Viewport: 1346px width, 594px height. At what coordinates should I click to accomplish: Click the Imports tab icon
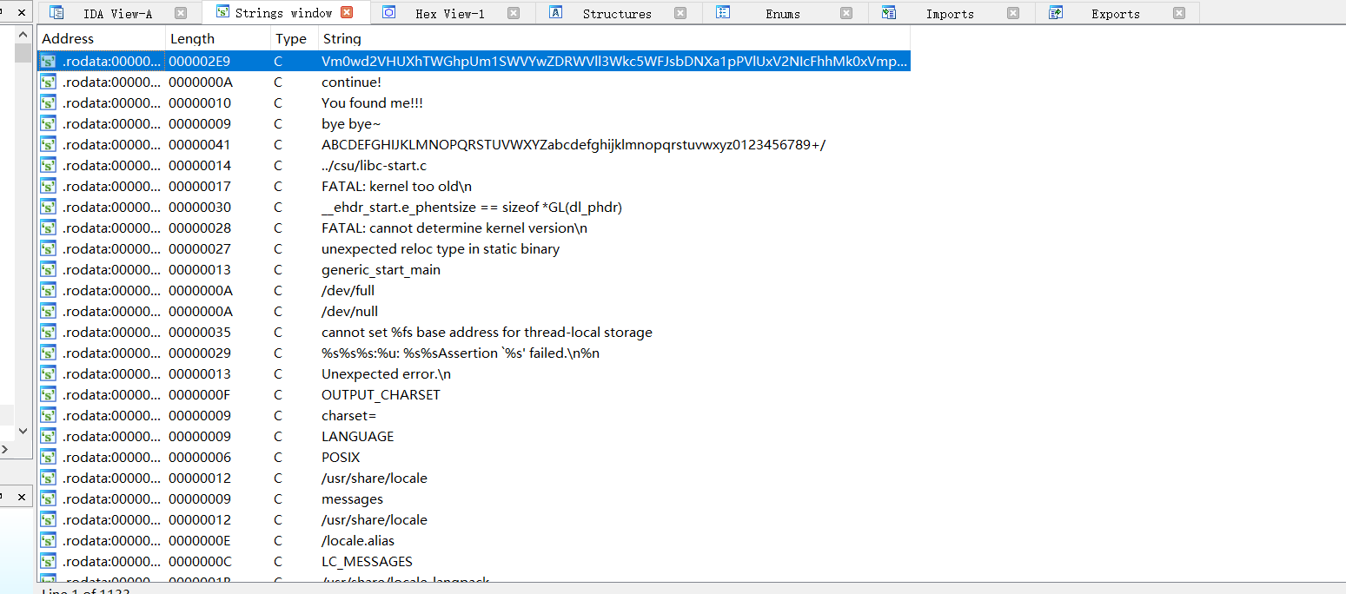pyautogui.click(x=889, y=13)
